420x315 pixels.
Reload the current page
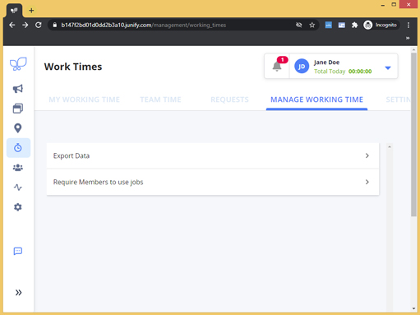[39, 25]
